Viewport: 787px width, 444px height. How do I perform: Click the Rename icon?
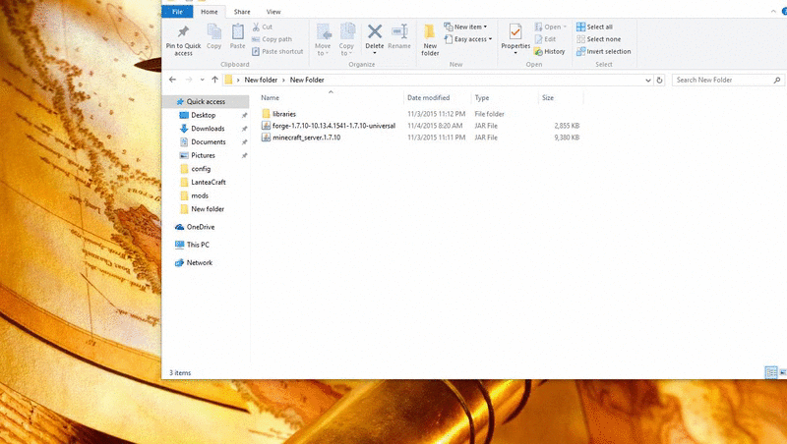click(x=399, y=31)
